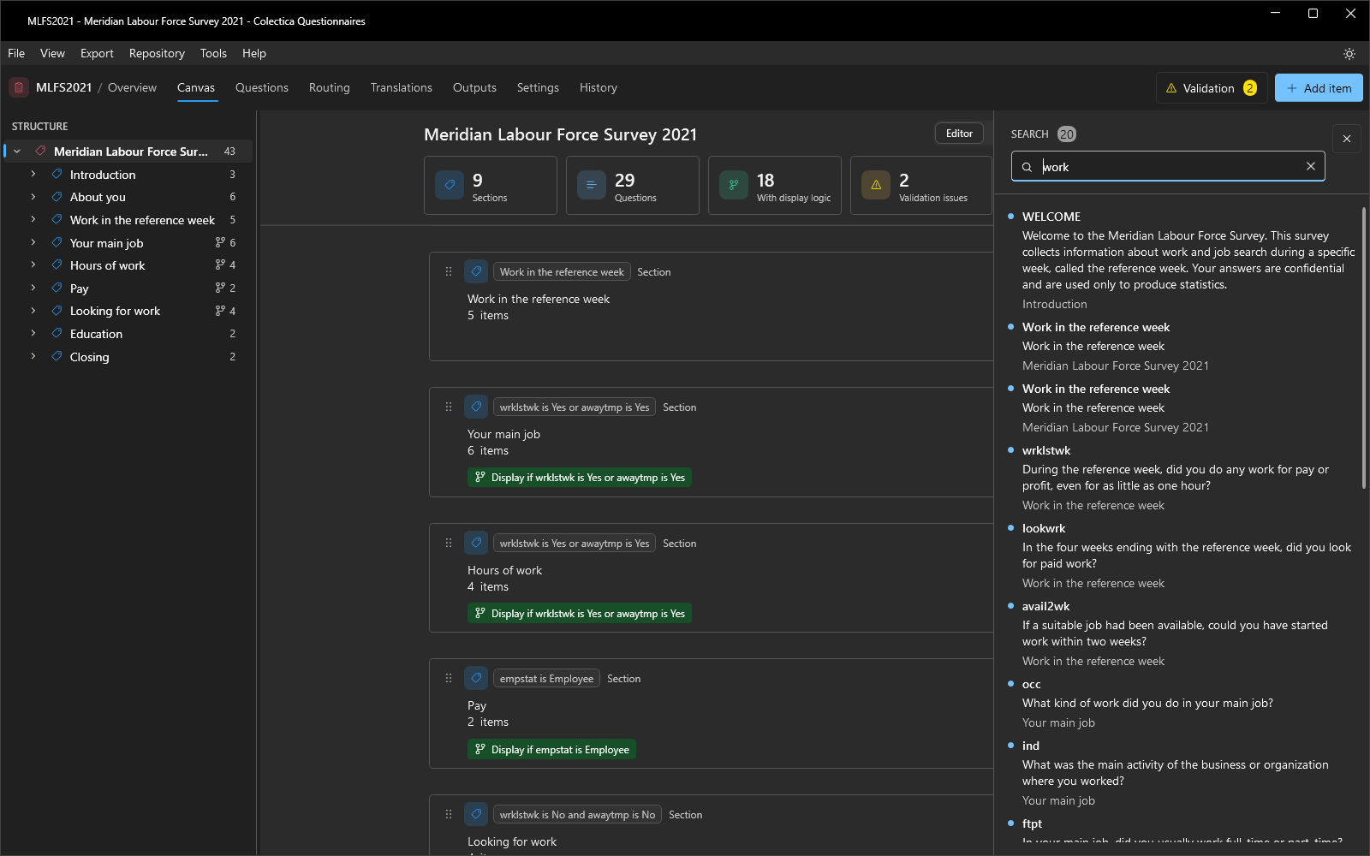Click the search results scrollbar
The height and width of the screenshot is (856, 1370).
pos(1364,348)
